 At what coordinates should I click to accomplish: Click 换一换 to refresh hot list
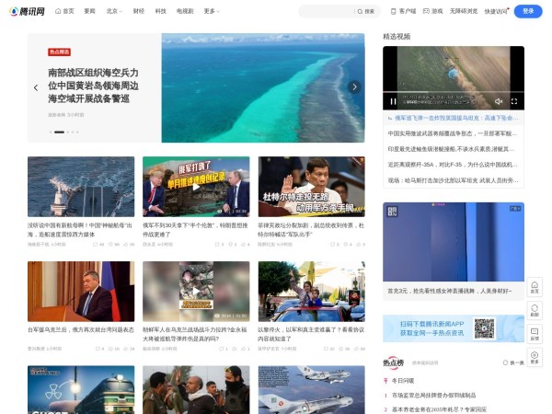pyautogui.click(x=514, y=362)
